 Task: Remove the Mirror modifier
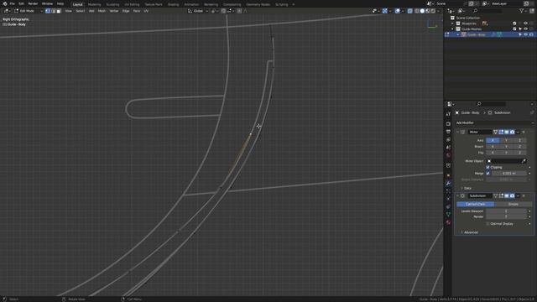coord(524,132)
